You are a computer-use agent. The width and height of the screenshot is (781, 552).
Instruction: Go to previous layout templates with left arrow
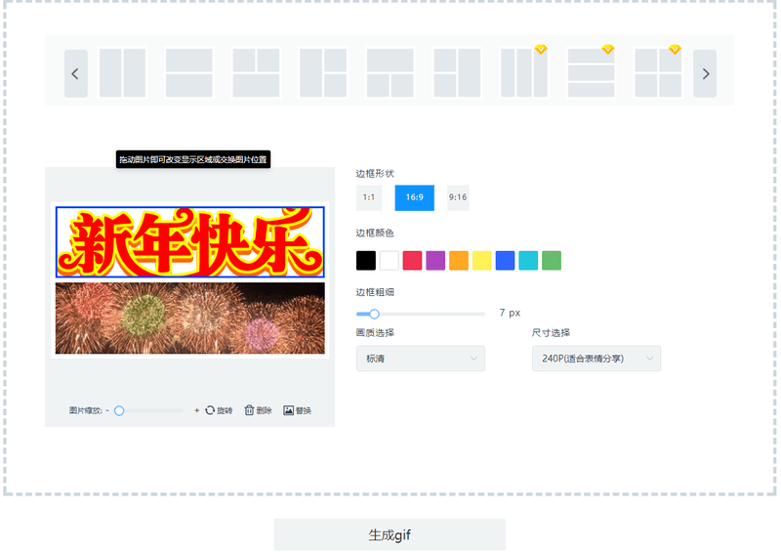[76, 74]
